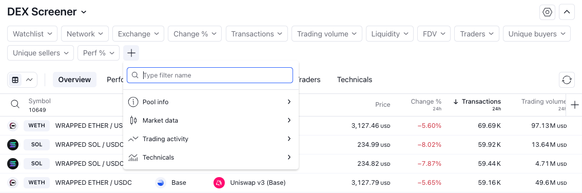Switch to the Technicals tab
Screen dimensions: 582x193
pos(355,80)
